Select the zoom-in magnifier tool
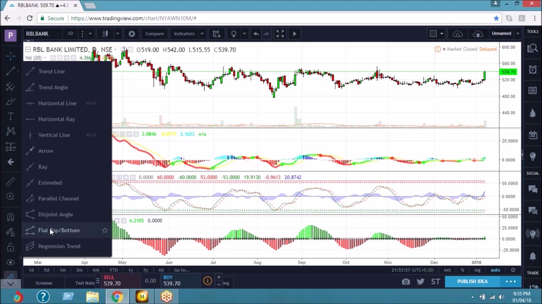Viewport: 542px width, 304px height. coord(11,197)
